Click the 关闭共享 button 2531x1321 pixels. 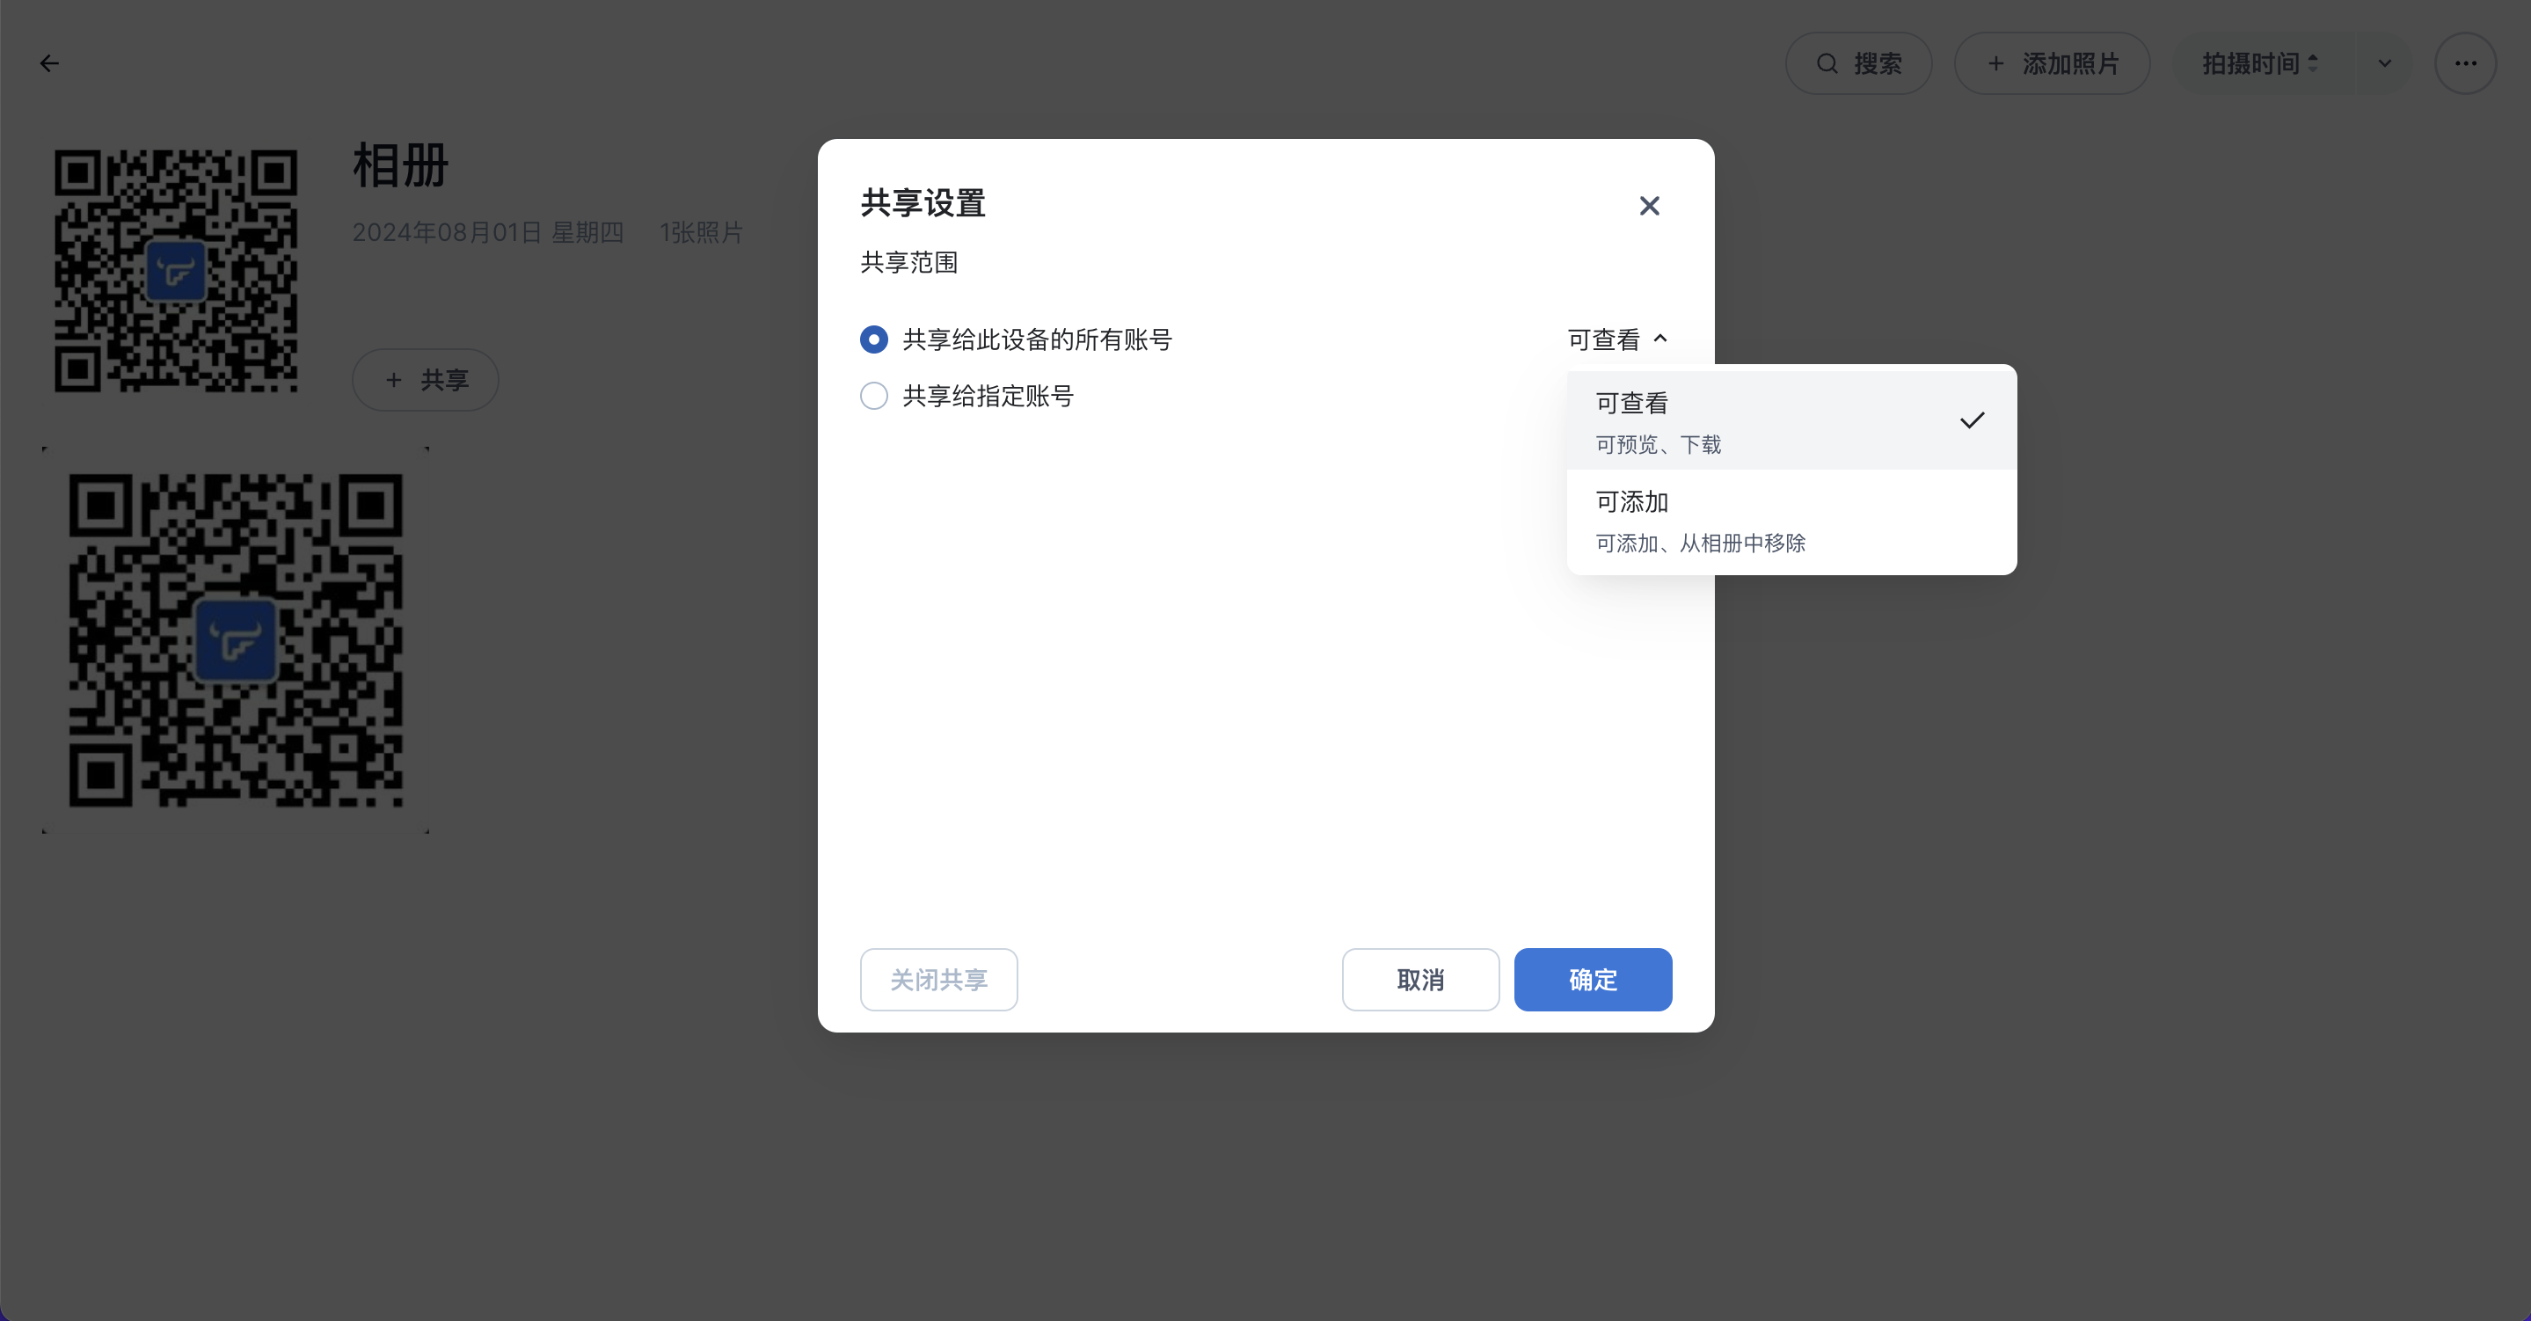coord(938,980)
